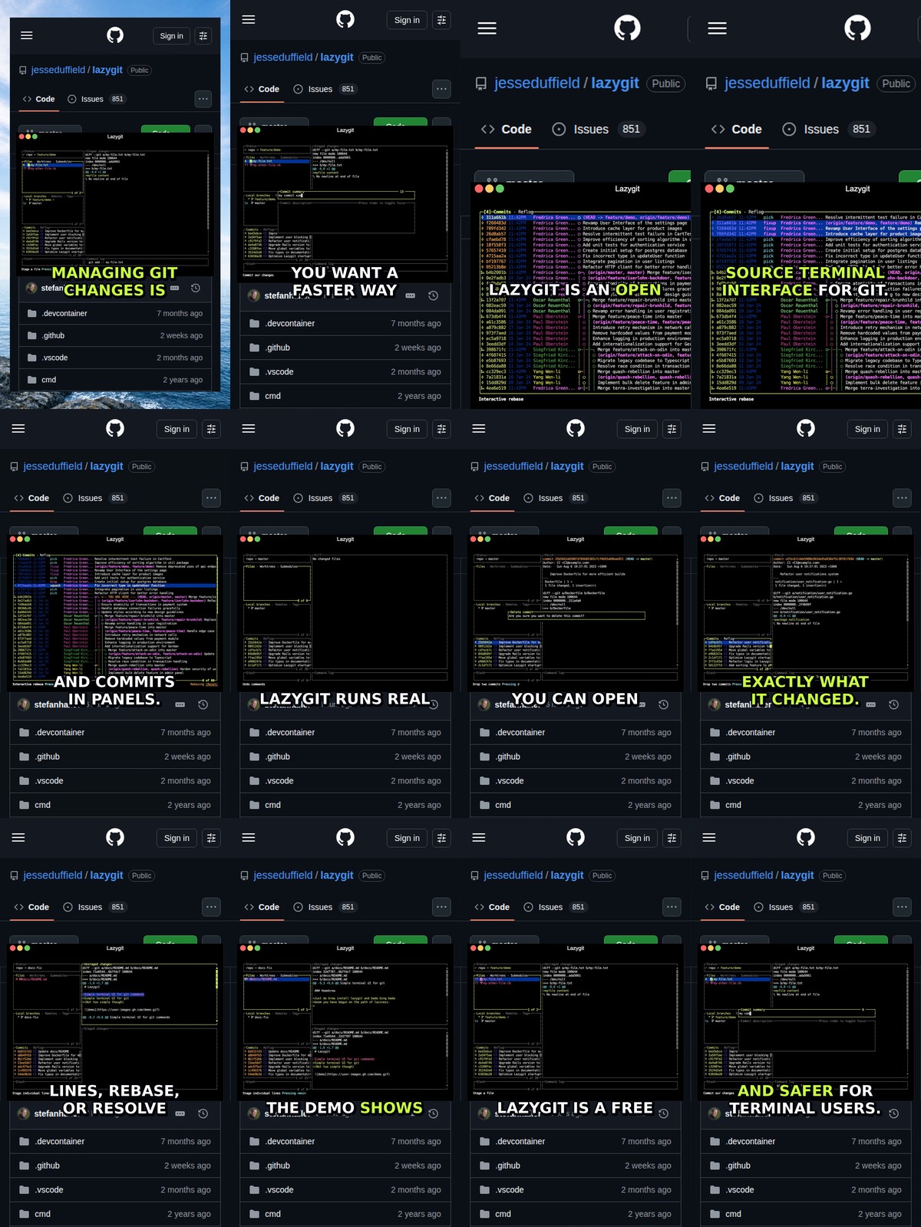This screenshot has width=921, height=1227.
Task: Open commit history icon in 'YOU CAN OPEN' frame
Action: point(663,704)
